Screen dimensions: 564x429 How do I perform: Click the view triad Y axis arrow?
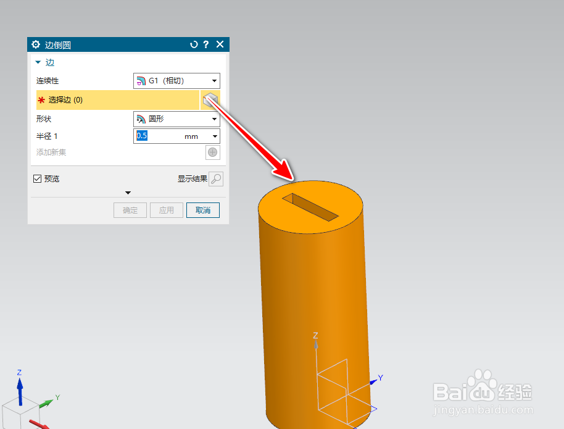(47, 403)
